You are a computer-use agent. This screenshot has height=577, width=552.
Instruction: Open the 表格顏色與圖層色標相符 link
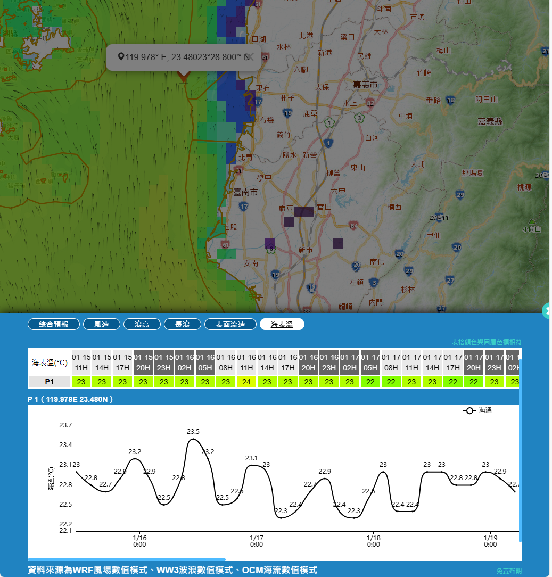pyautogui.click(x=487, y=342)
